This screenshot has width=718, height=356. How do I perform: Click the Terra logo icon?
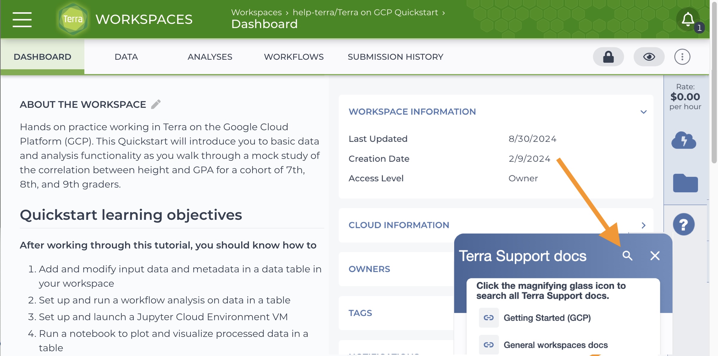(x=73, y=19)
